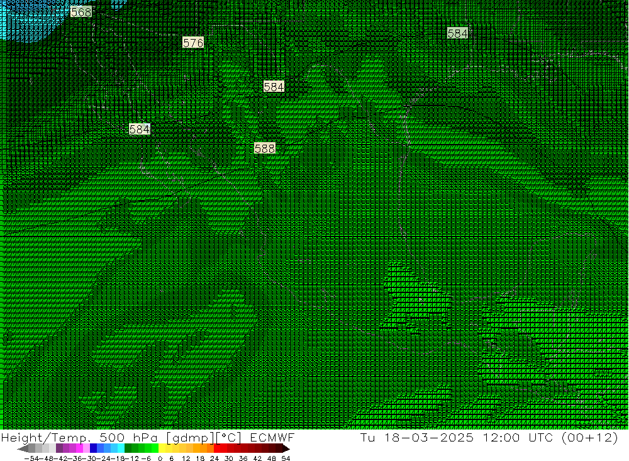Click the dark blue swatch in temperature legend
629x461 pixels.
point(93,448)
